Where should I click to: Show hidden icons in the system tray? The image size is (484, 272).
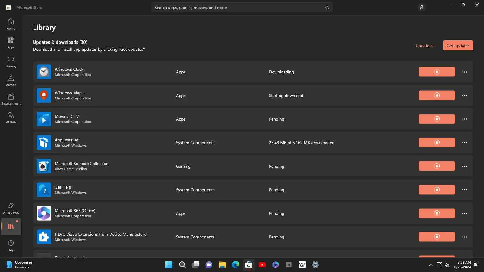click(431, 265)
